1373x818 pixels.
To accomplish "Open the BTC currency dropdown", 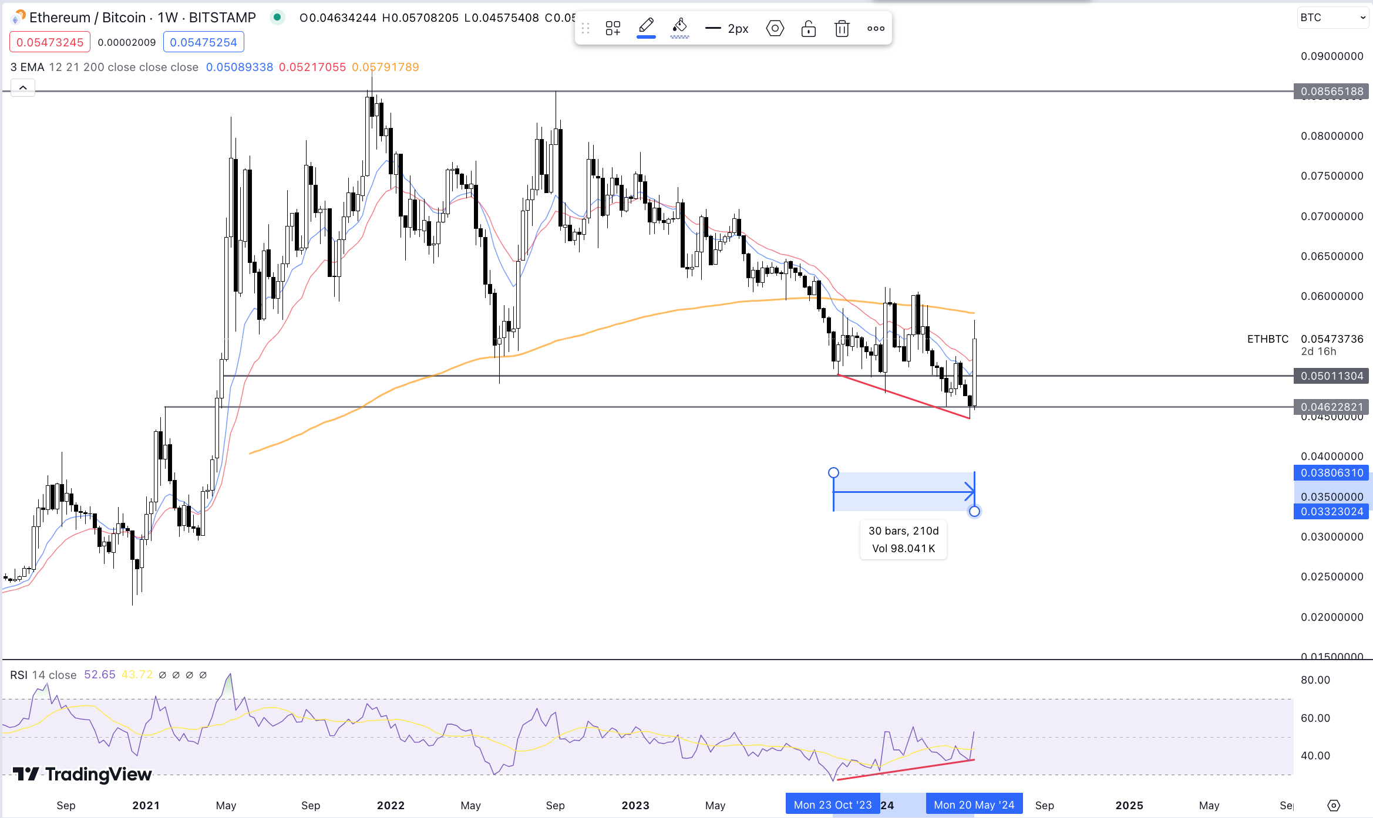I will [x=1332, y=18].
